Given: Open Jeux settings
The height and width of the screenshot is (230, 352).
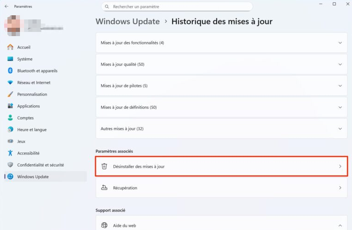Looking at the screenshot, I should [x=45, y=141].
